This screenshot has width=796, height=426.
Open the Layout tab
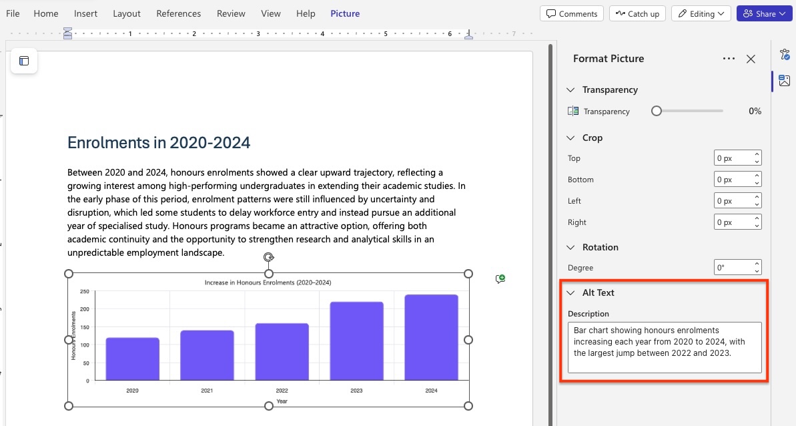(x=126, y=14)
